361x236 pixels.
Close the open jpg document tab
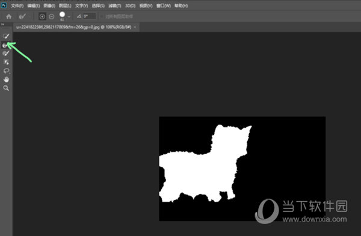pyautogui.click(x=135, y=27)
